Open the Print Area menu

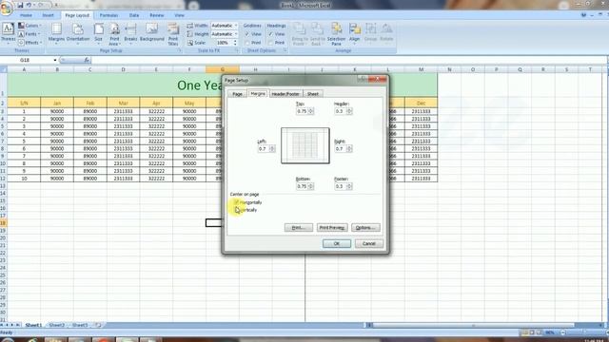[x=114, y=34]
